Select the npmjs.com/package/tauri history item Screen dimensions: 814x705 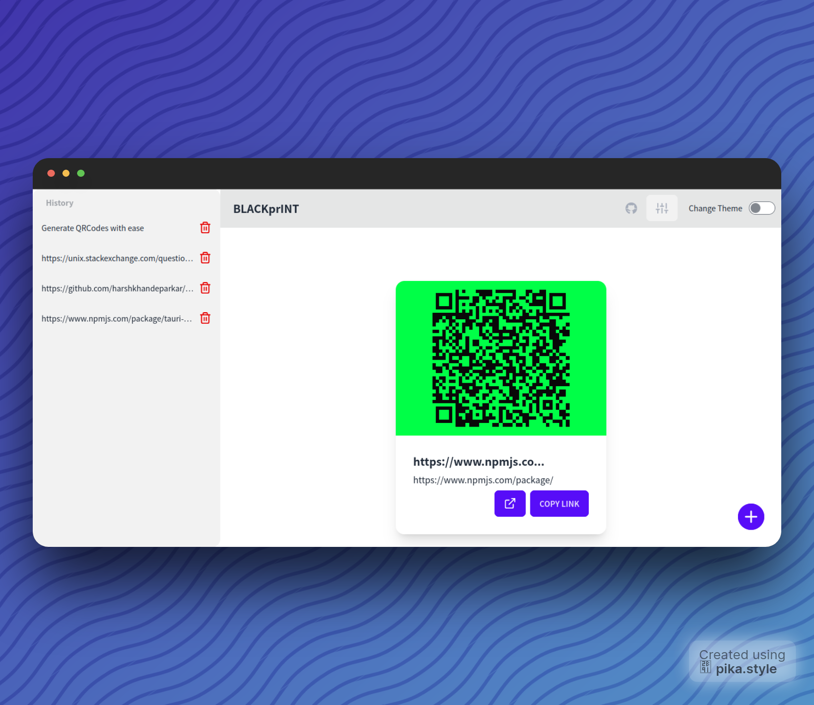coord(117,319)
